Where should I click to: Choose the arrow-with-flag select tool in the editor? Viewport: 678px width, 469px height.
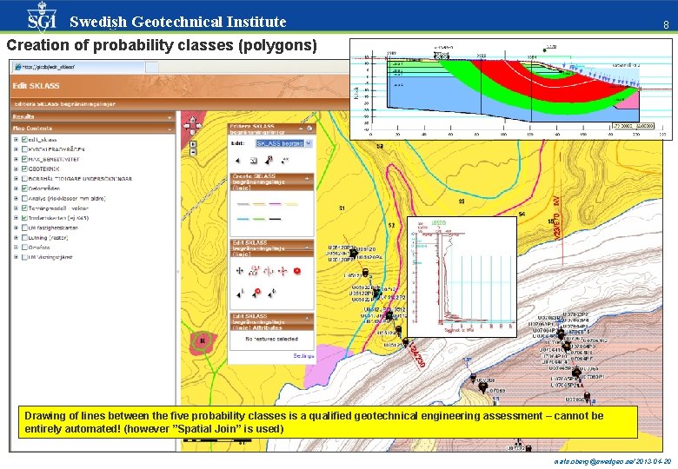[269, 160]
